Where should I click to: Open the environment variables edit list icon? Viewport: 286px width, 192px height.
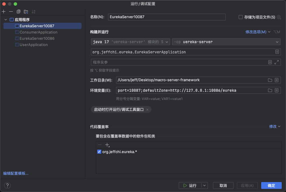(277, 90)
